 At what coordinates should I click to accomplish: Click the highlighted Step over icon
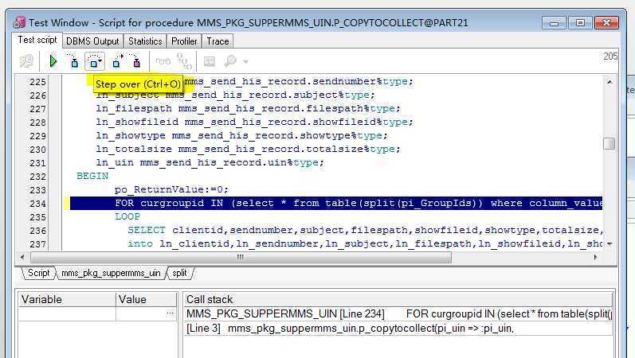pyautogui.click(x=94, y=61)
